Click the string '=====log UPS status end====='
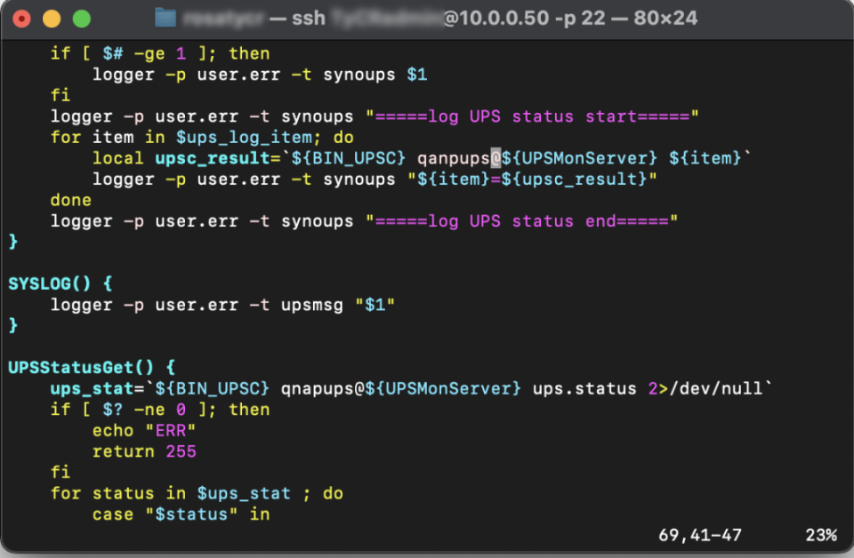The height and width of the screenshot is (558, 854). (522, 221)
